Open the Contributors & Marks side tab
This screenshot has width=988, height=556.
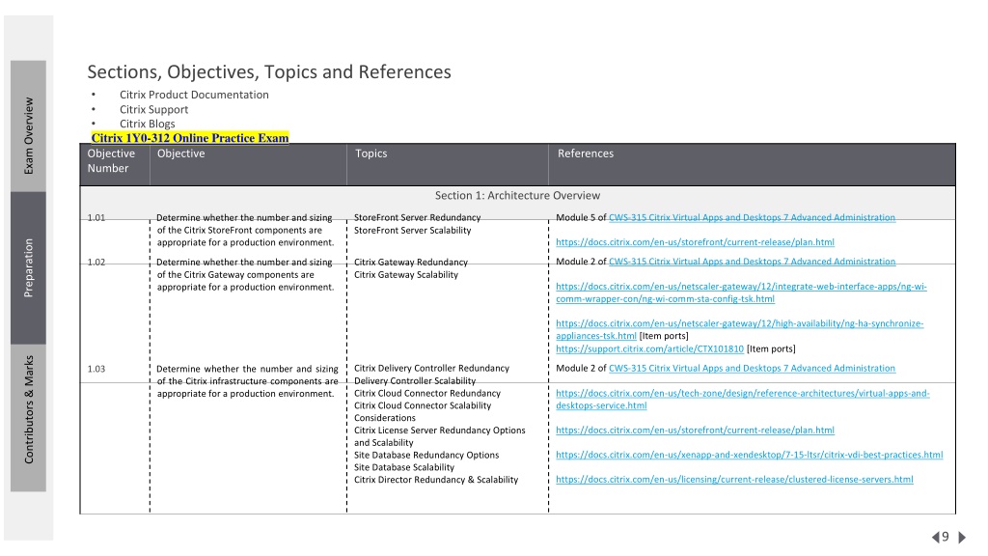(28, 418)
